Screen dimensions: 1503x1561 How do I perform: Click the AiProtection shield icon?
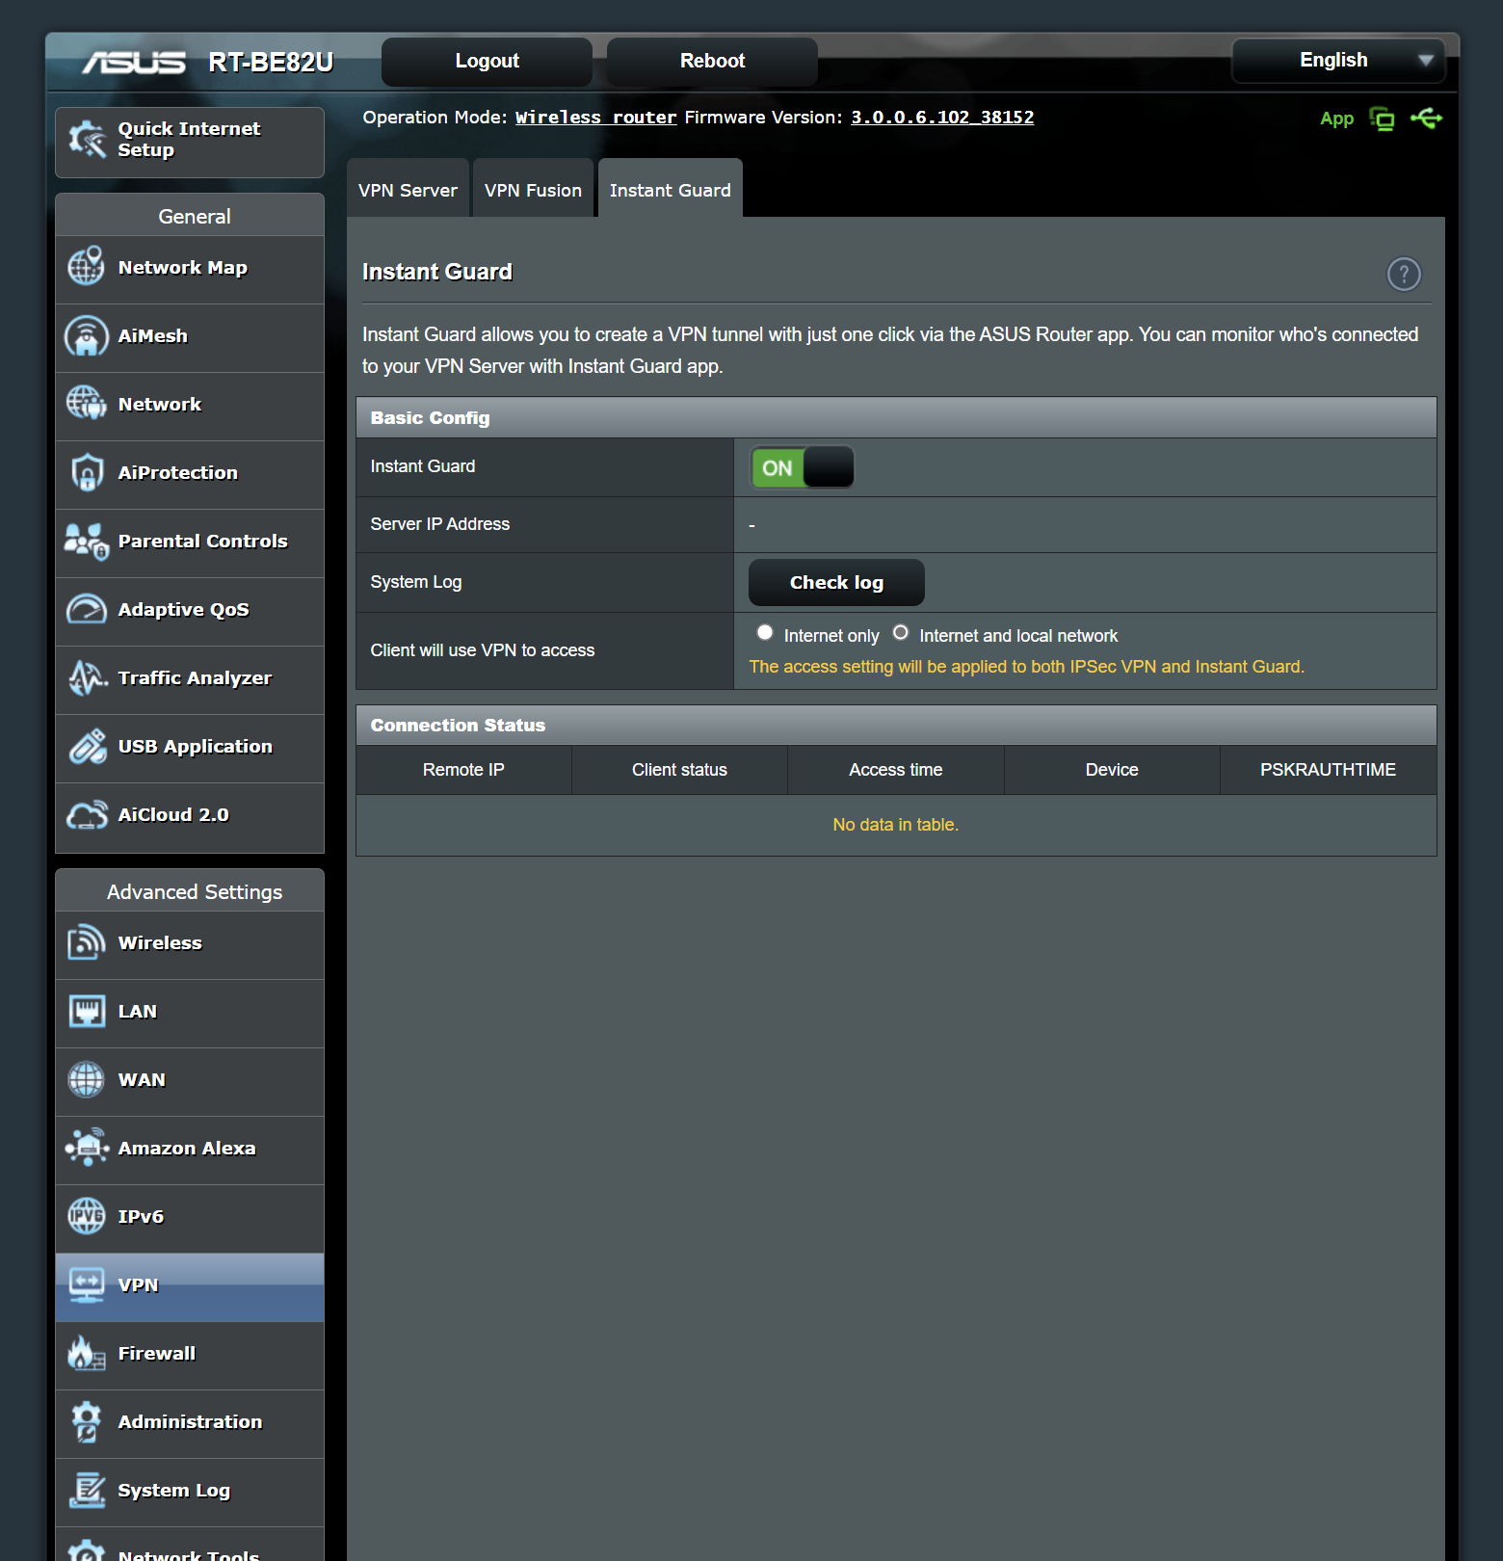tap(87, 472)
